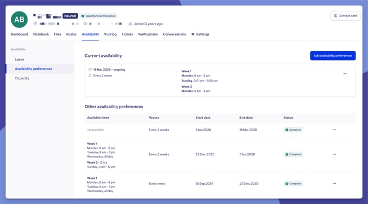
Task: Click the 19 Sep 2024 start date
Action: [x=204, y=183]
